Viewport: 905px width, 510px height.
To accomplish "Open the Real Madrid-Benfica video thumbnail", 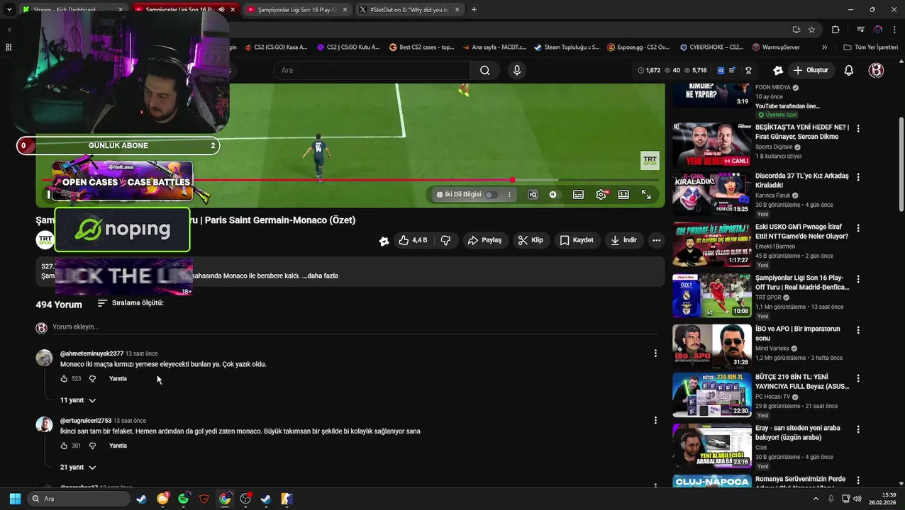I will [x=712, y=296].
